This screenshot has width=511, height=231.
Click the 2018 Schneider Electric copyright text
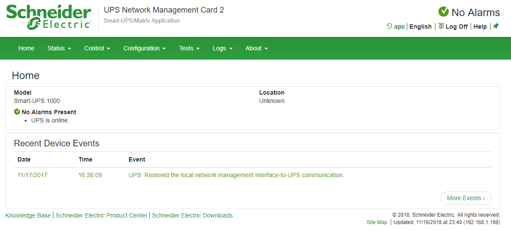click(446, 214)
